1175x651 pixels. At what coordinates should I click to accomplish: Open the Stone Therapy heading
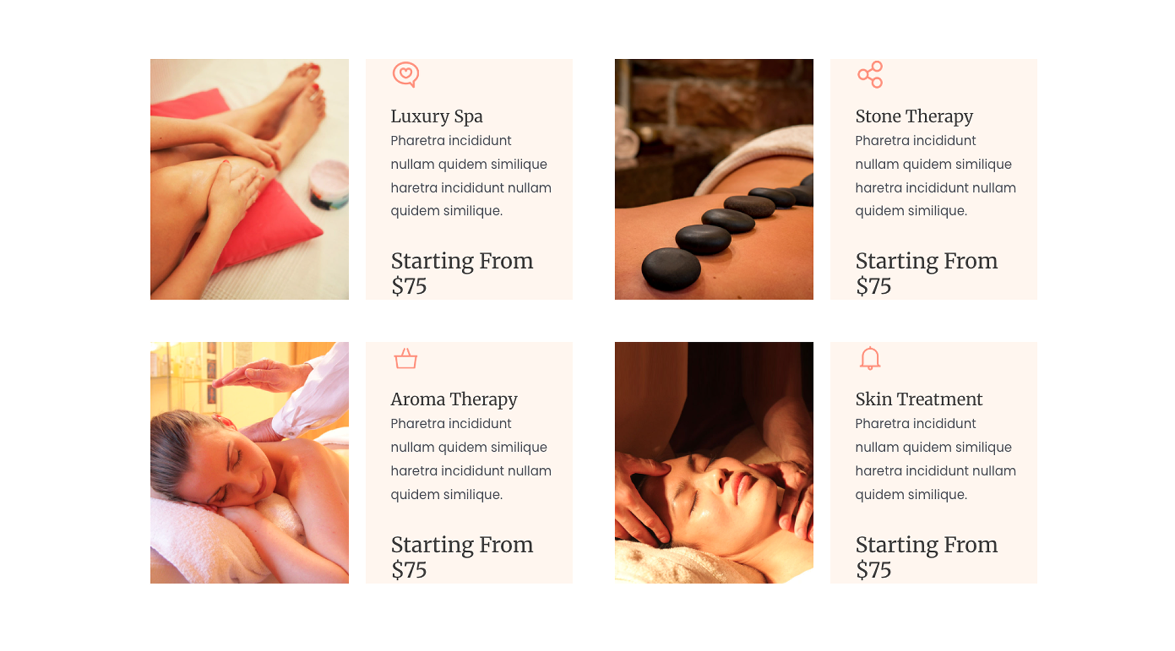pyautogui.click(x=914, y=116)
